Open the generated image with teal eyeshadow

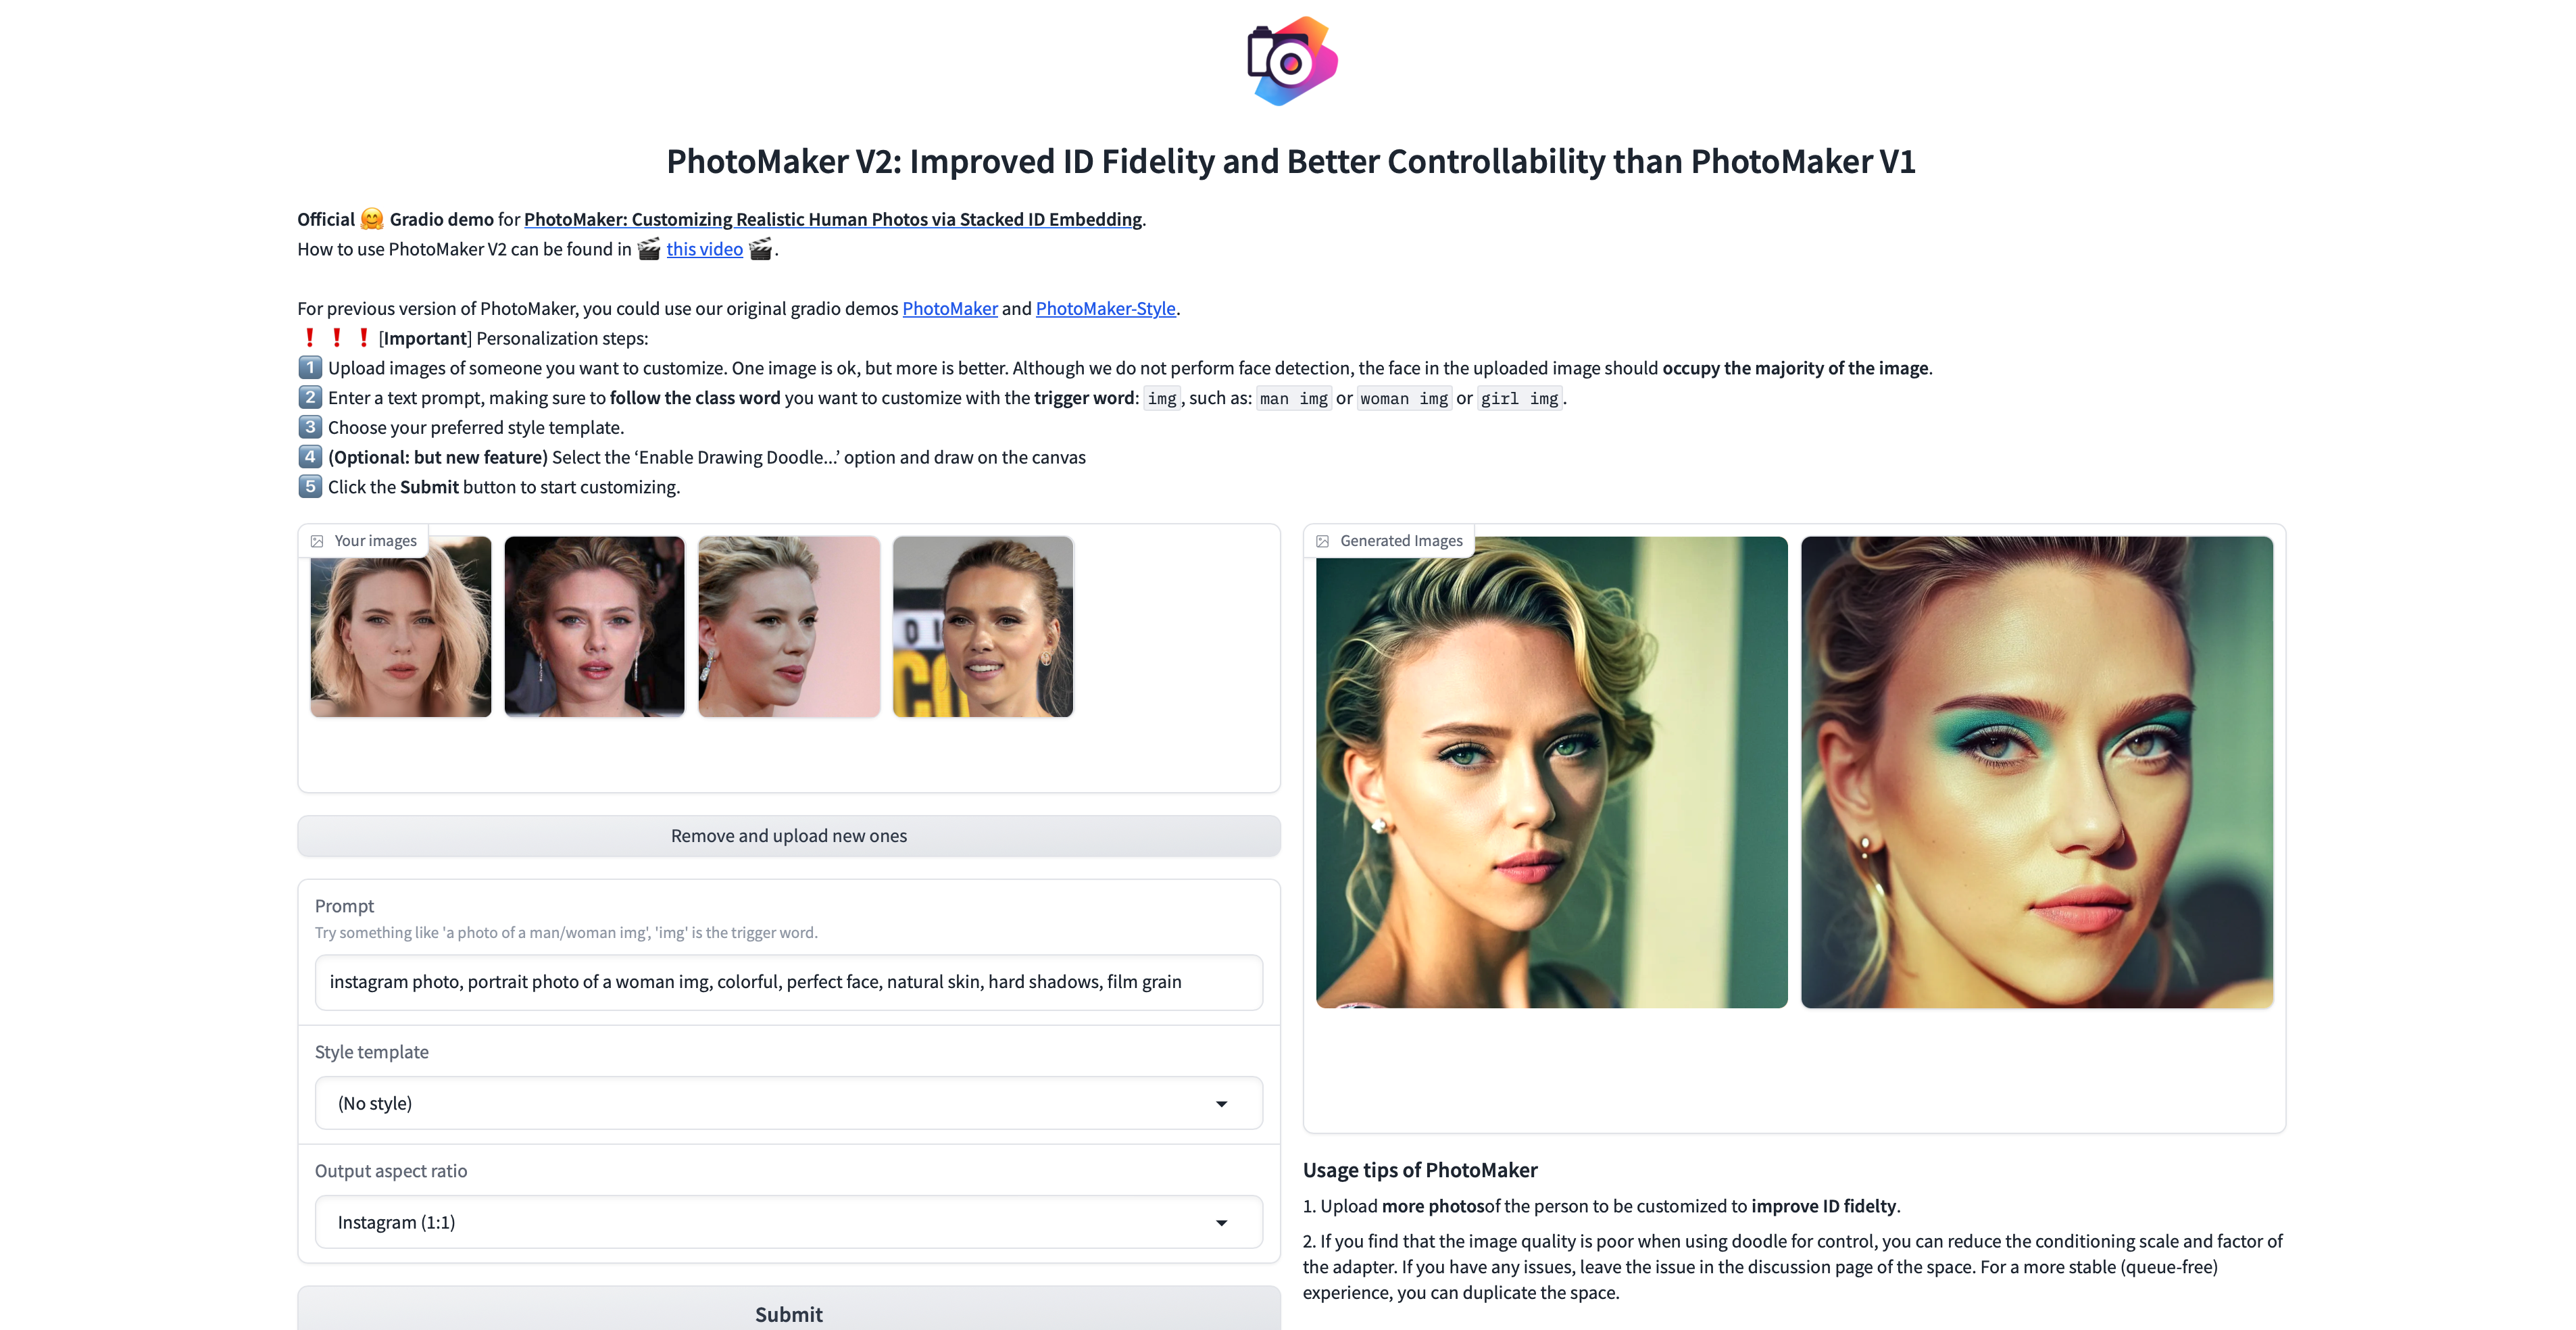tap(2037, 772)
